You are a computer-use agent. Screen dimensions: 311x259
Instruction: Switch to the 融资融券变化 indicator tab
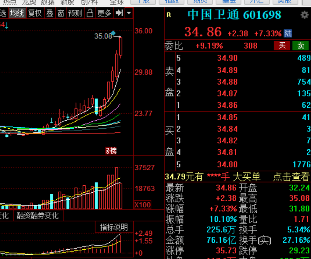point(37,216)
